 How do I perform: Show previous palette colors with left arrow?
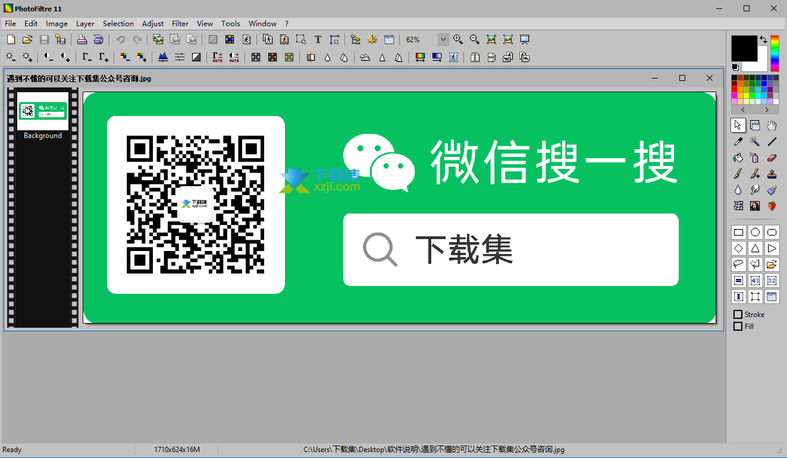point(743,110)
